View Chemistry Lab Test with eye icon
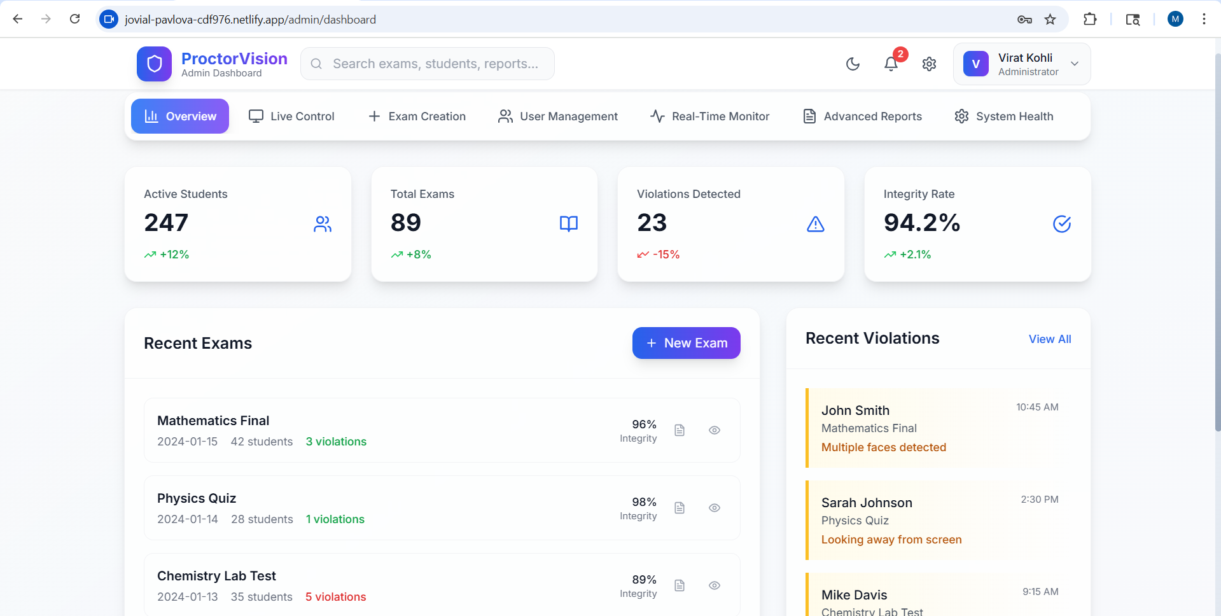1221x616 pixels. click(715, 585)
